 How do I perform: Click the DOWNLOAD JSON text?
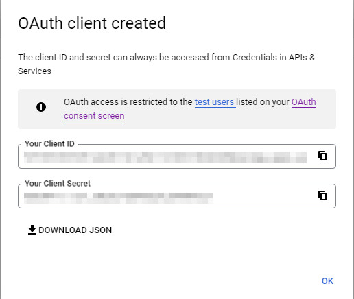(75, 230)
